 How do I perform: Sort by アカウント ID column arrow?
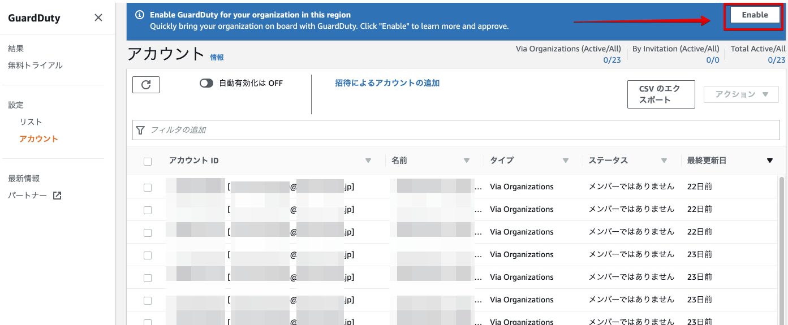coord(368,161)
